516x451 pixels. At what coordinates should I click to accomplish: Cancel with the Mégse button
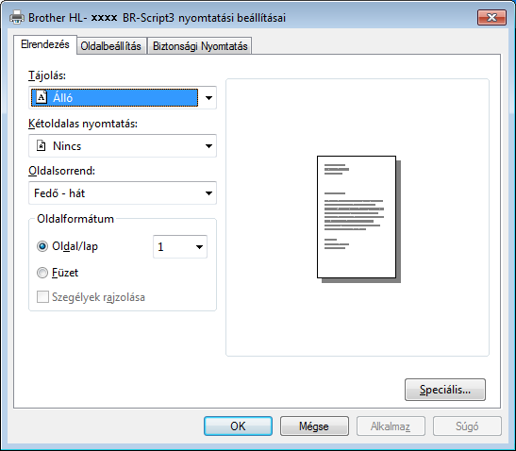(314, 426)
